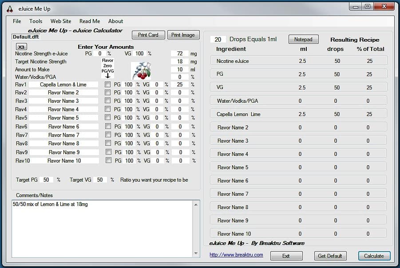Click the Water/Vodka/PGA percent field
The width and height of the screenshot is (400, 268).
180,77
